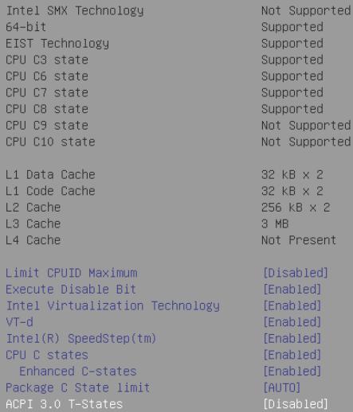Select the Enhanced C-states sub-option
The image size is (353, 412).
click(x=78, y=371)
